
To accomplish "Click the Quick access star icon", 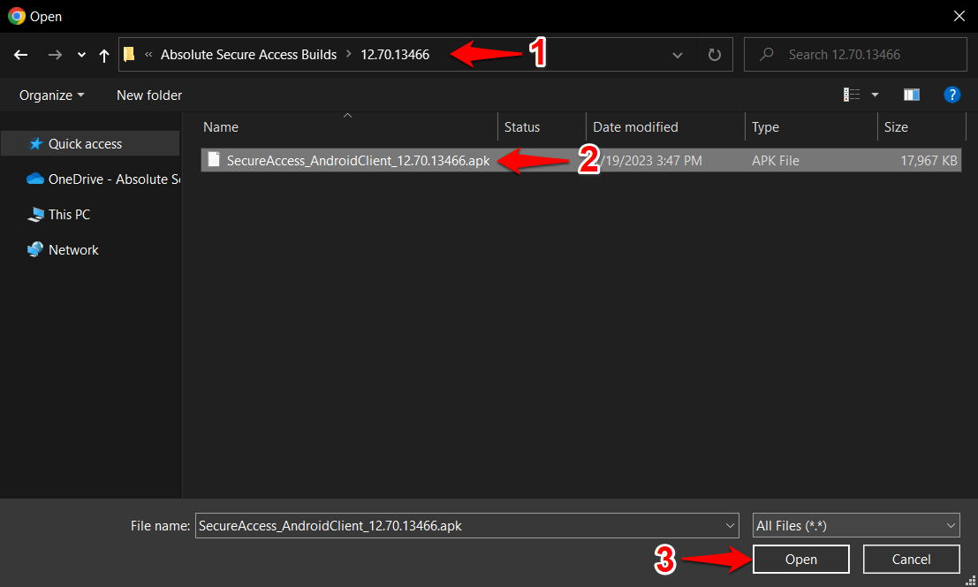I will click(35, 143).
